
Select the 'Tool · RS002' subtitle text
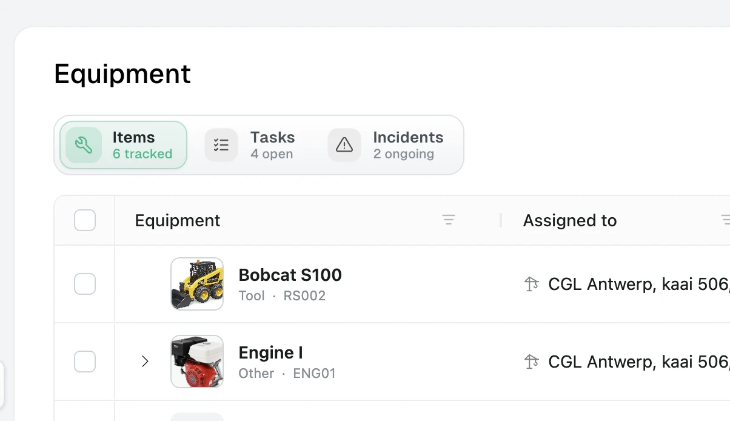tap(283, 296)
